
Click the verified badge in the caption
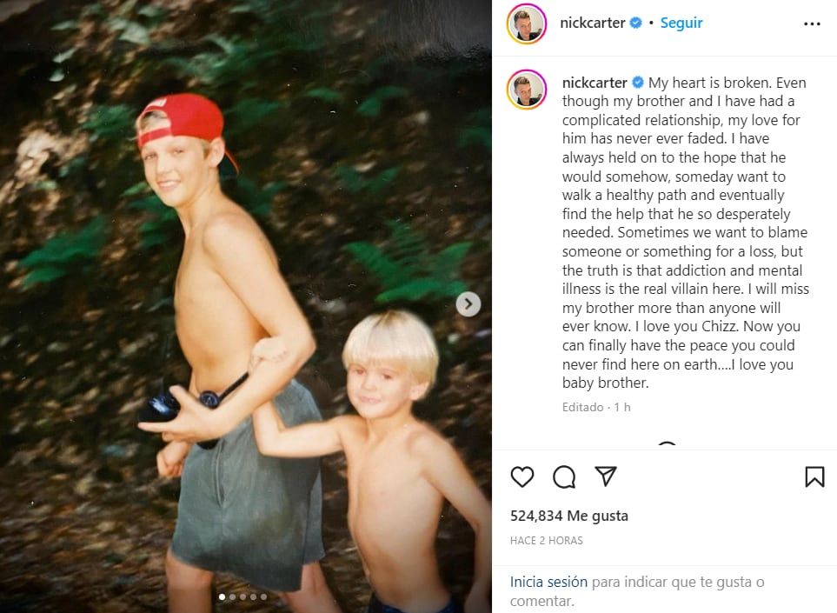tap(638, 83)
